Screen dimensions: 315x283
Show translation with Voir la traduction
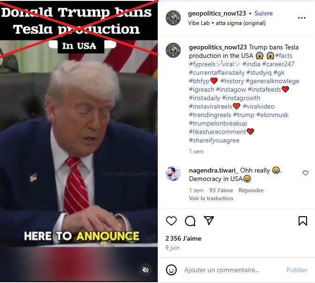(x=211, y=198)
